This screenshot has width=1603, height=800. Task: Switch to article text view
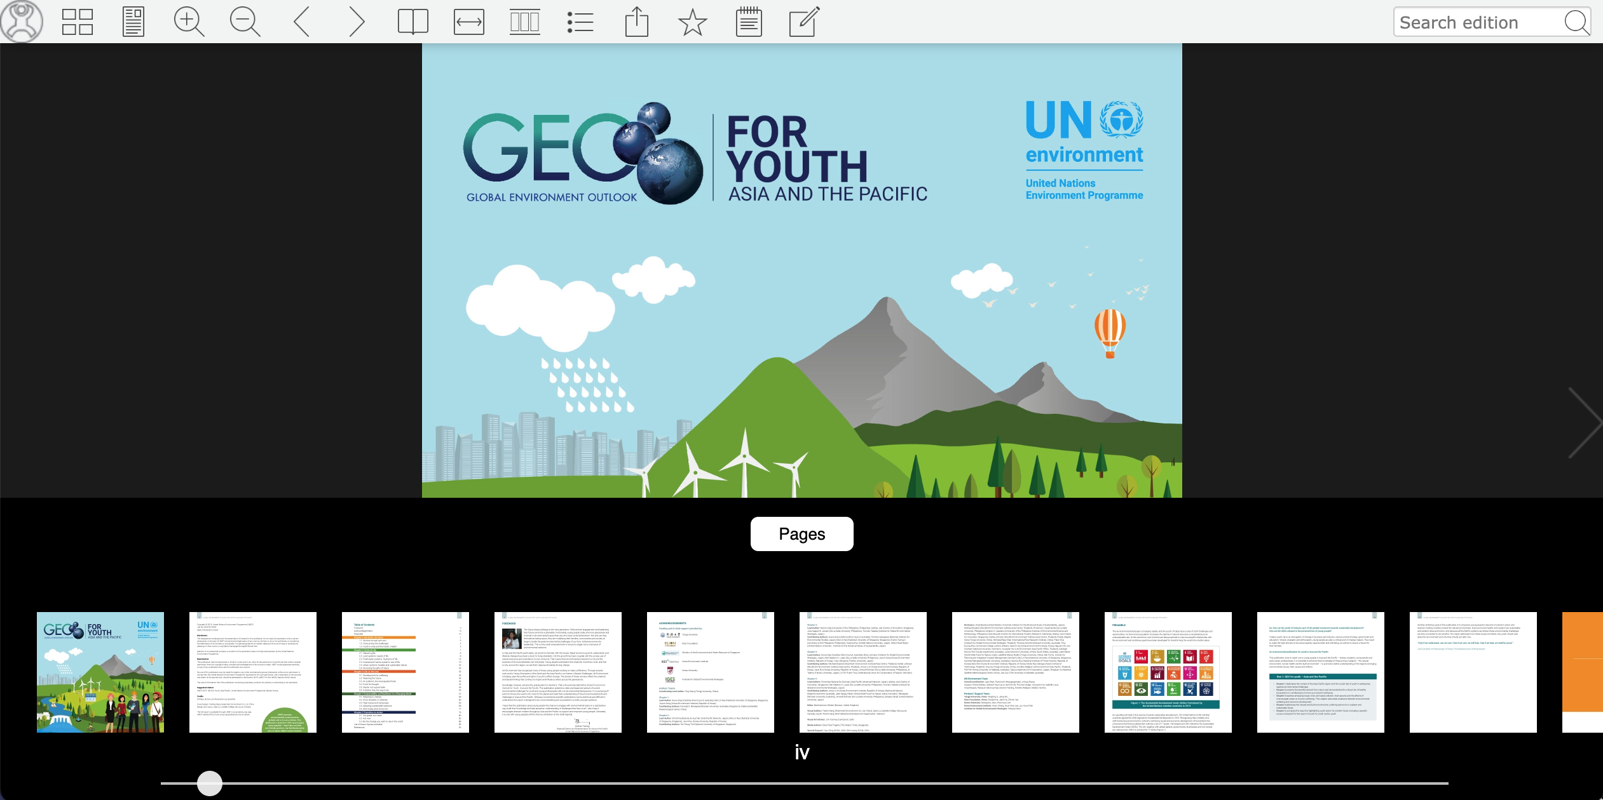(132, 22)
